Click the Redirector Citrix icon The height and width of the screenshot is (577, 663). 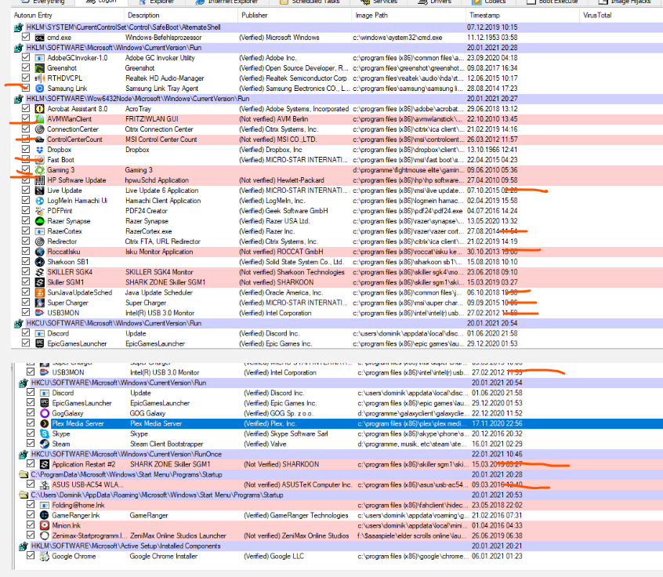(x=39, y=241)
